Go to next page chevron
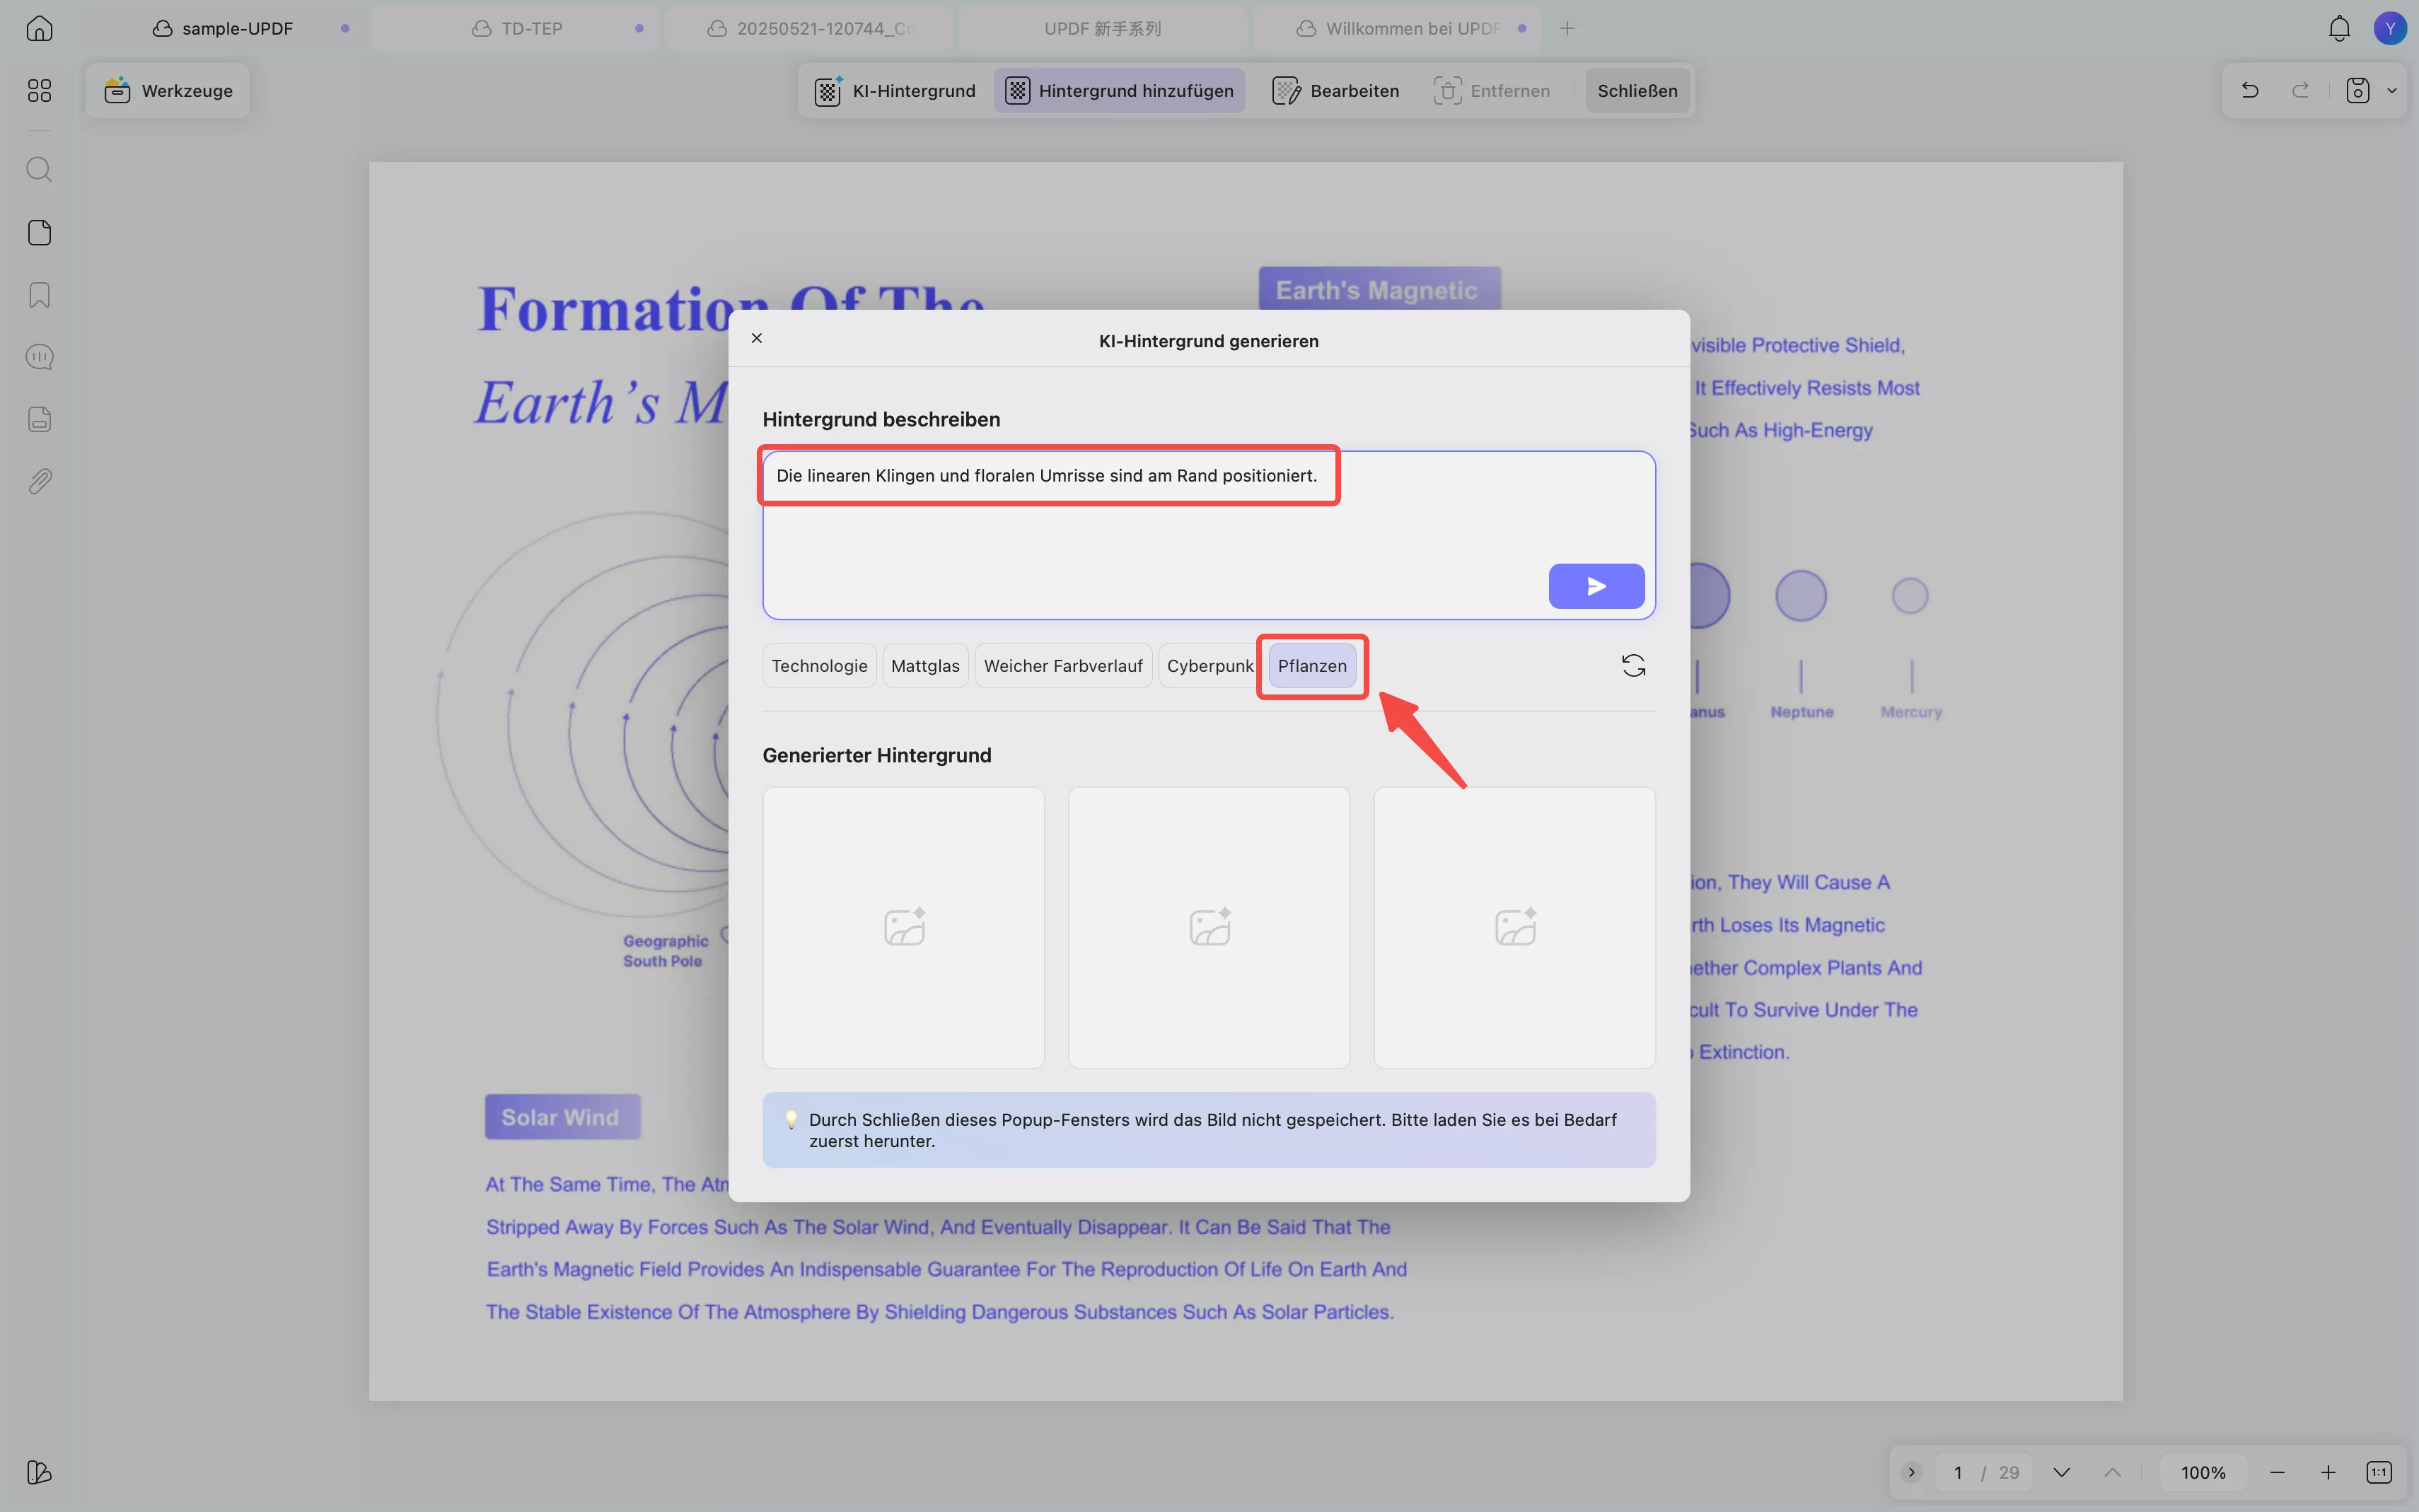Image resolution: width=2419 pixels, height=1512 pixels. (x=2060, y=1472)
